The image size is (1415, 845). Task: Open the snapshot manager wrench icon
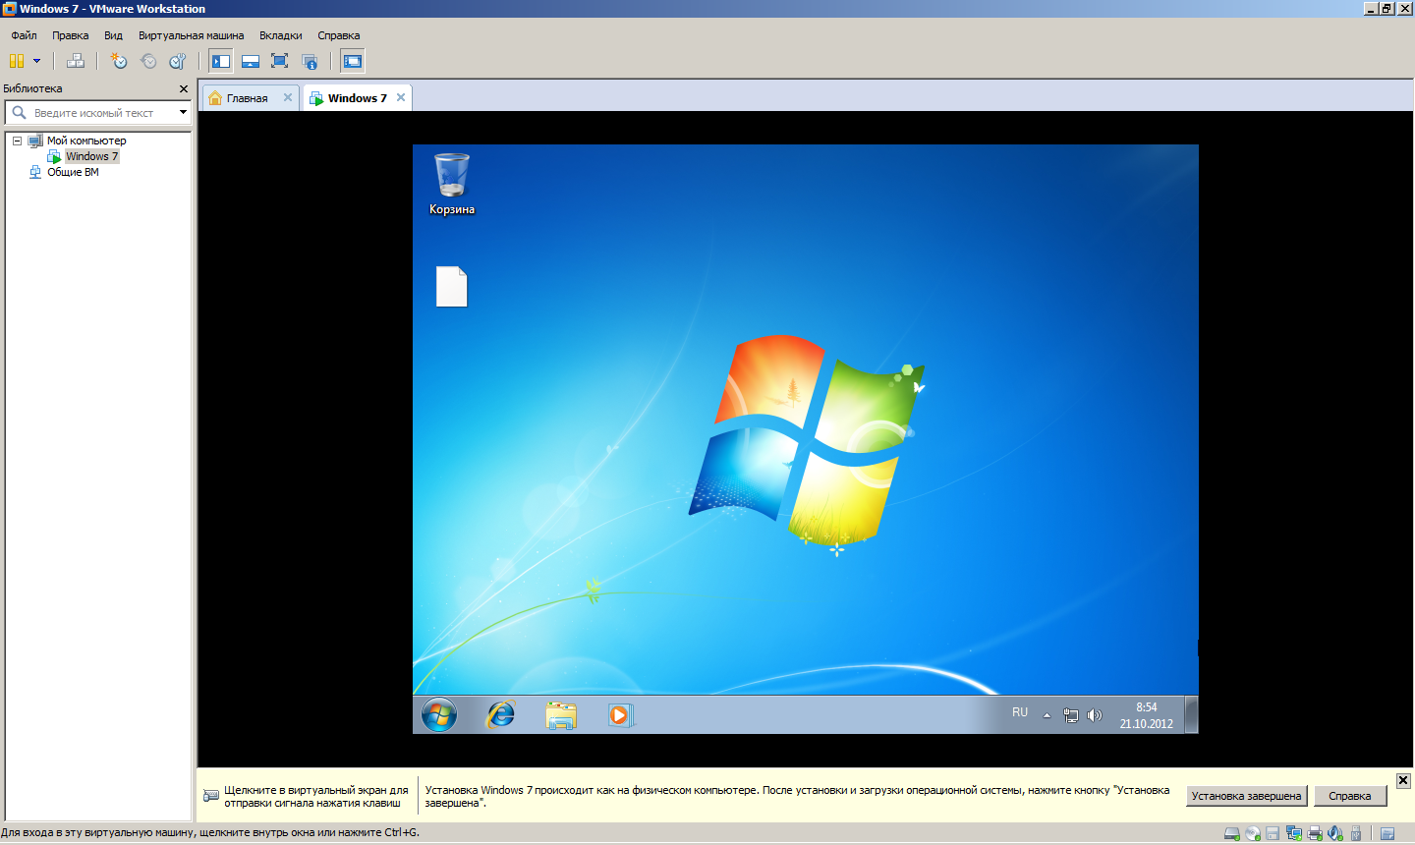click(x=178, y=61)
